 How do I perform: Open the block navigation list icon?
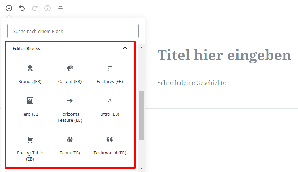[60, 8]
